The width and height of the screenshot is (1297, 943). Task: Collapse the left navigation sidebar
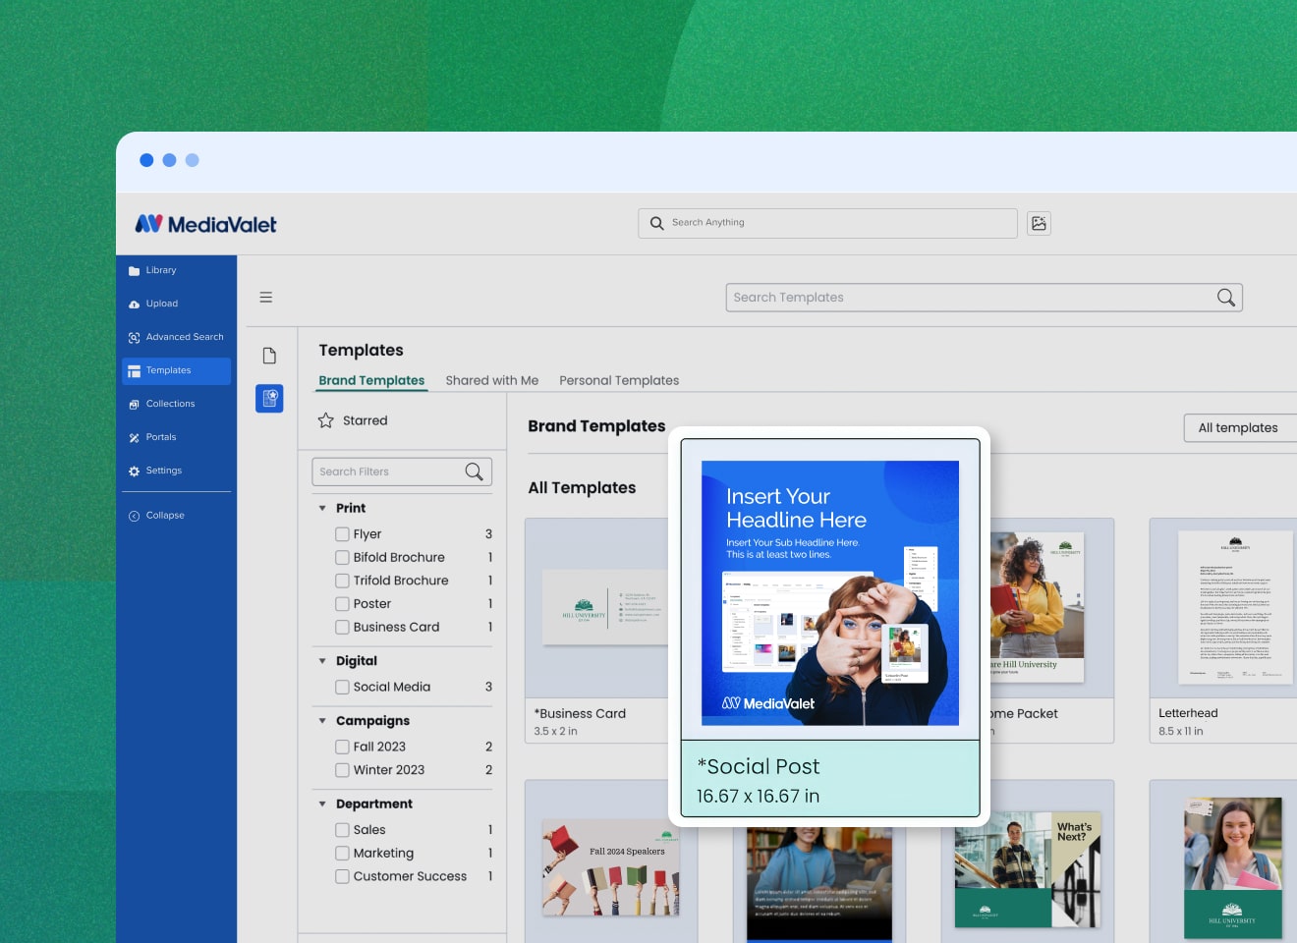tap(165, 516)
